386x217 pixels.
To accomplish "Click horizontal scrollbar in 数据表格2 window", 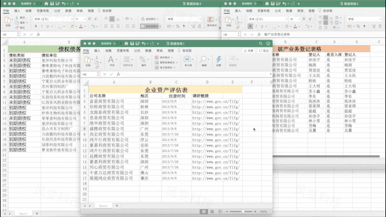I will (326, 156).
